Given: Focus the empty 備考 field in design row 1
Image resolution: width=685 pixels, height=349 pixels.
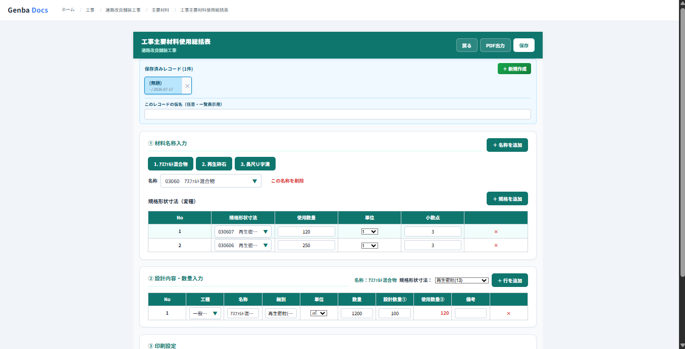Looking at the screenshot, I should [x=470, y=313].
